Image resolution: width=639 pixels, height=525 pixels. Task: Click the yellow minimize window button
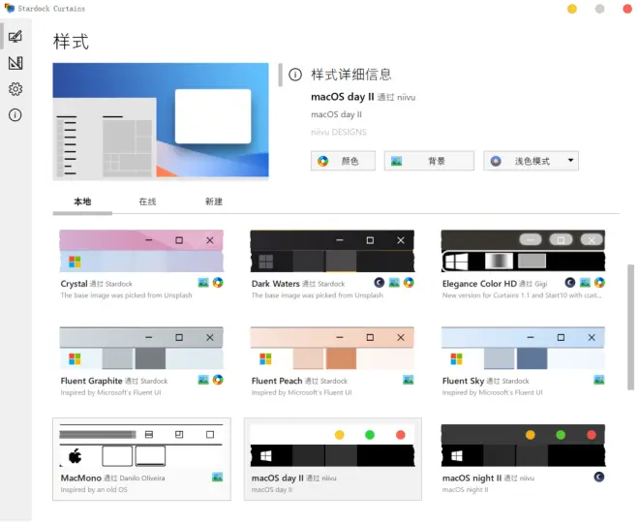tap(572, 9)
